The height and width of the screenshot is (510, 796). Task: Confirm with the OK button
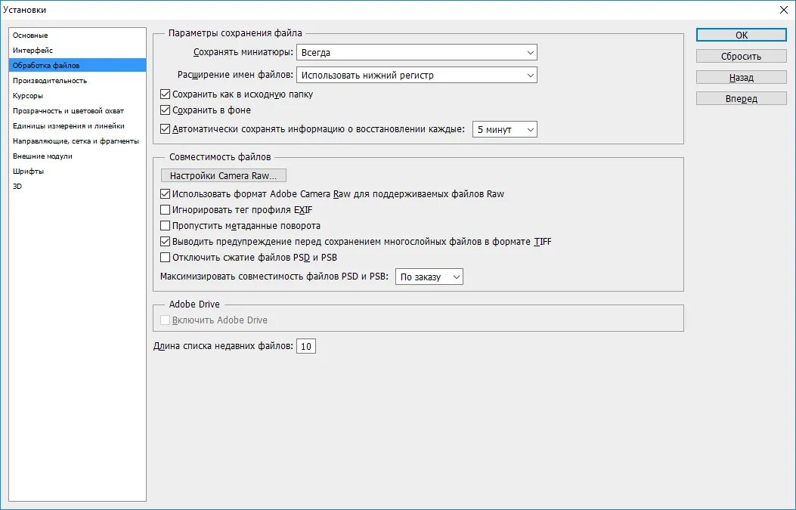point(741,35)
